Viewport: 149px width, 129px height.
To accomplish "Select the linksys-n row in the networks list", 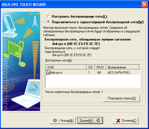I will pos(92,73).
